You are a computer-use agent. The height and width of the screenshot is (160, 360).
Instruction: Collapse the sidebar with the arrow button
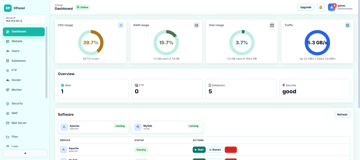(25, 153)
